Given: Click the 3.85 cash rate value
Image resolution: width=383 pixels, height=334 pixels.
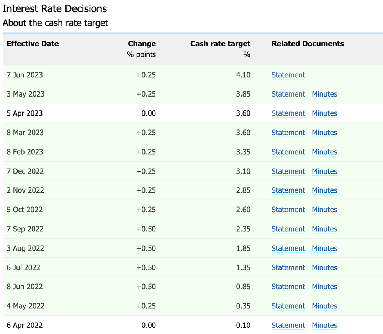Looking at the screenshot, I should 243,94.
